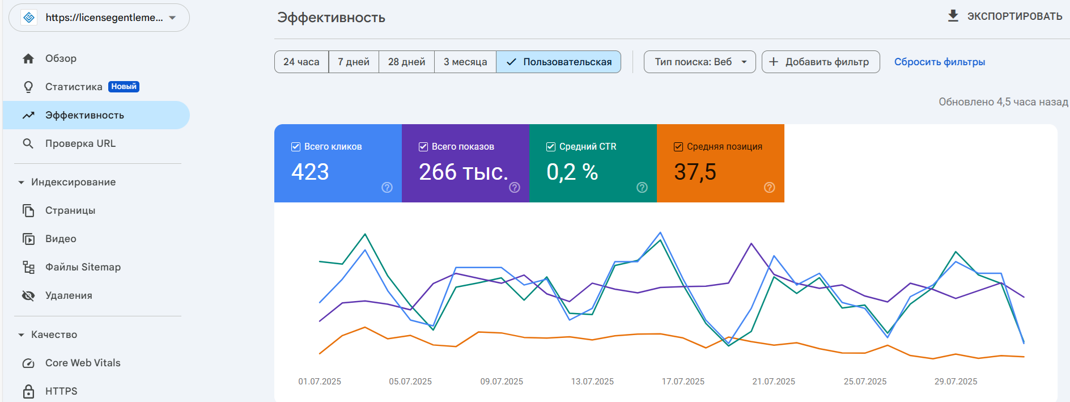Switch to the 3 months range

pos(465,62)
